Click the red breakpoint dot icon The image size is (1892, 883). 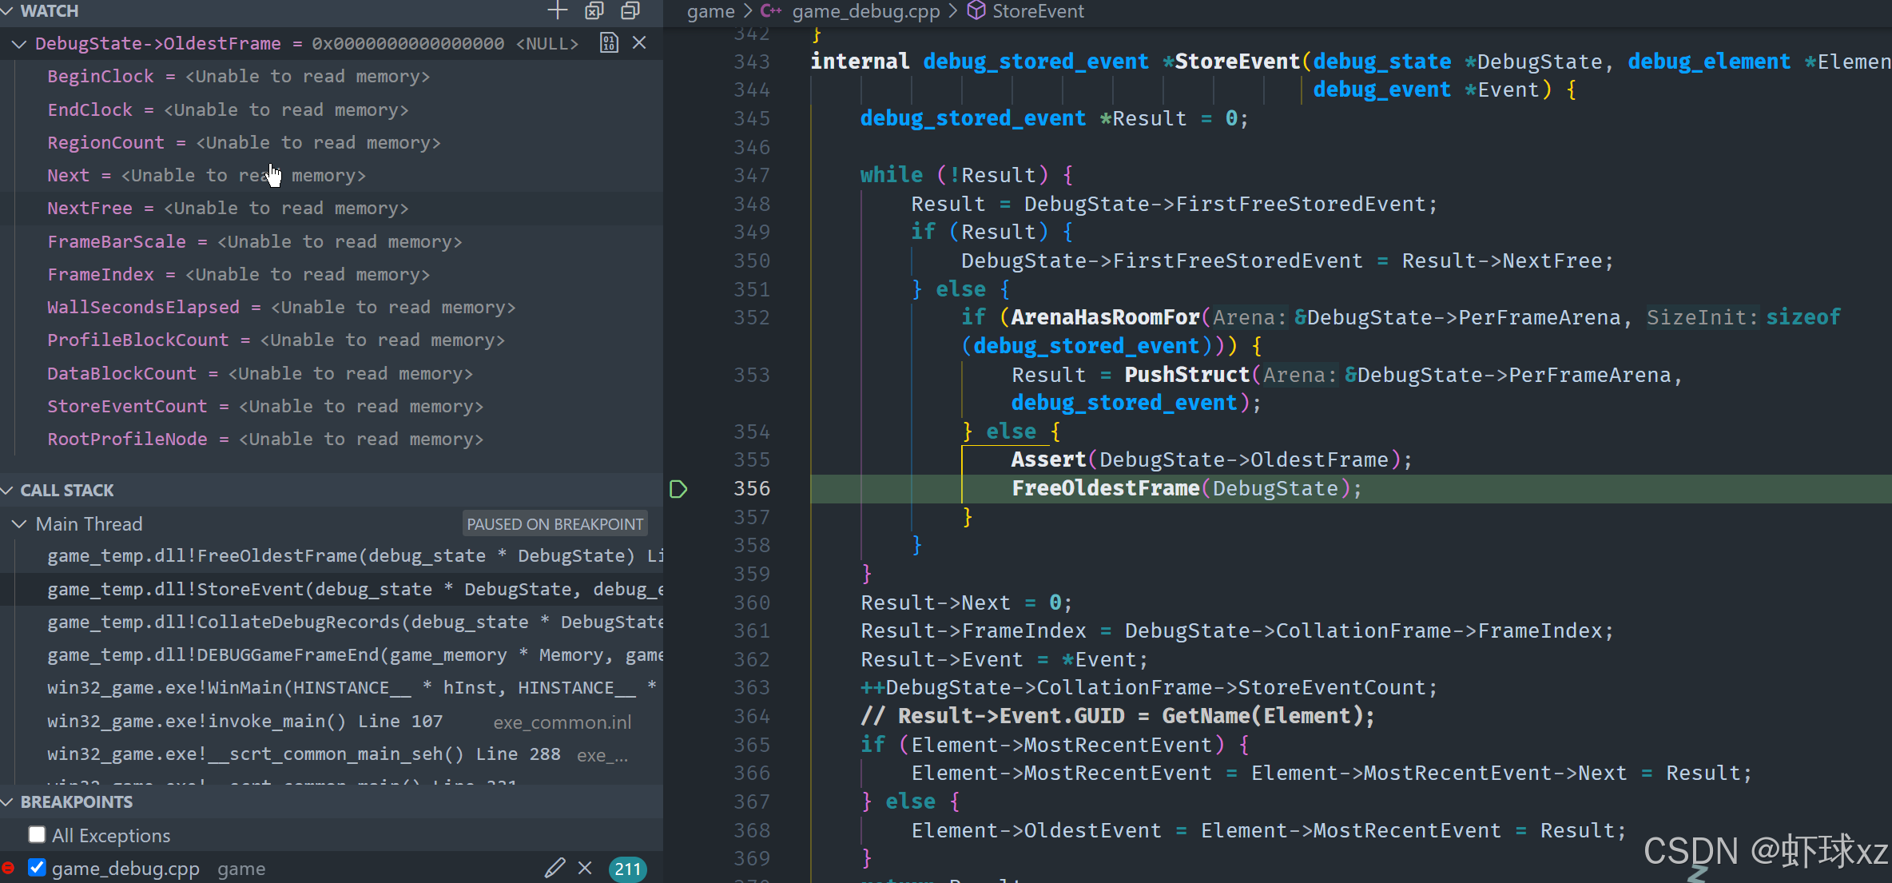pos(8,868)
